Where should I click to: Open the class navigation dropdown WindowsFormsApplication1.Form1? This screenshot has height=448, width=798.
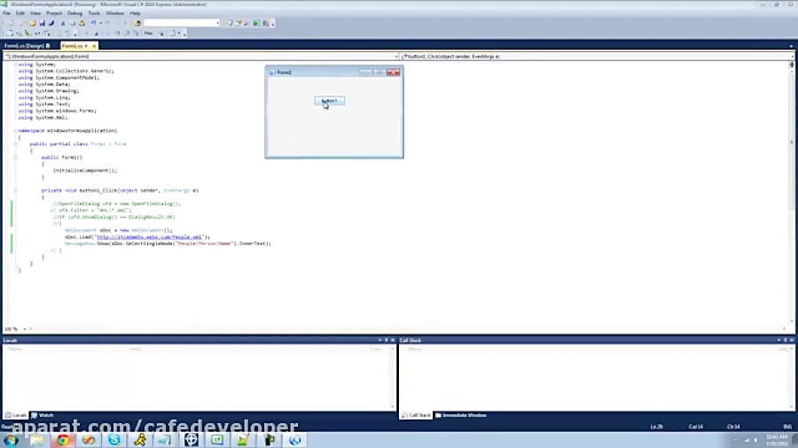click(x=201, y=57)
